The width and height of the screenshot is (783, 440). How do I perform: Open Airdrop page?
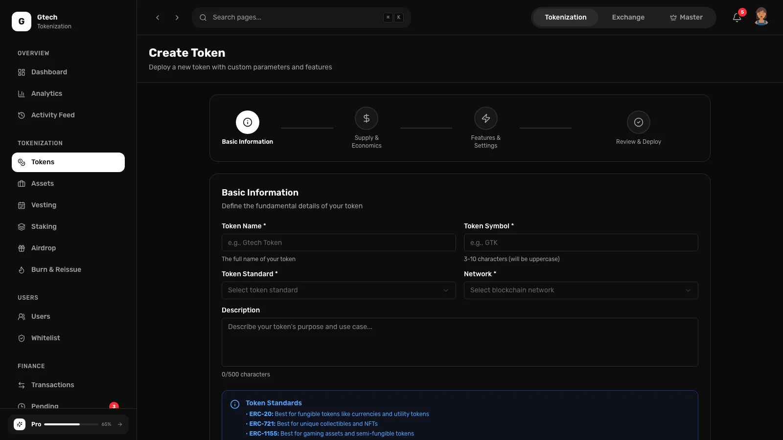[x=68, y=248]
